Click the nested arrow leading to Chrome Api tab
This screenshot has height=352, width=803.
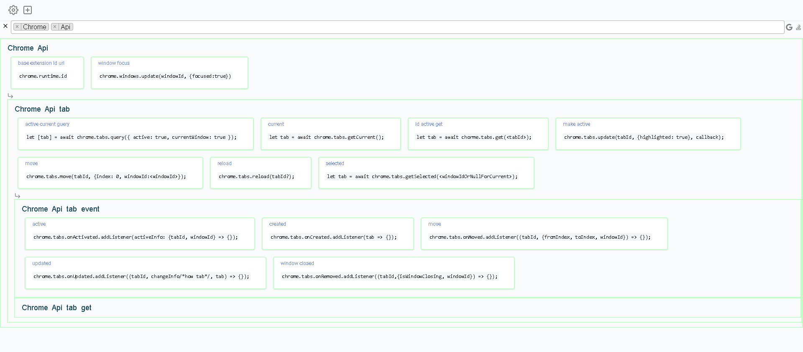point(10,96)
